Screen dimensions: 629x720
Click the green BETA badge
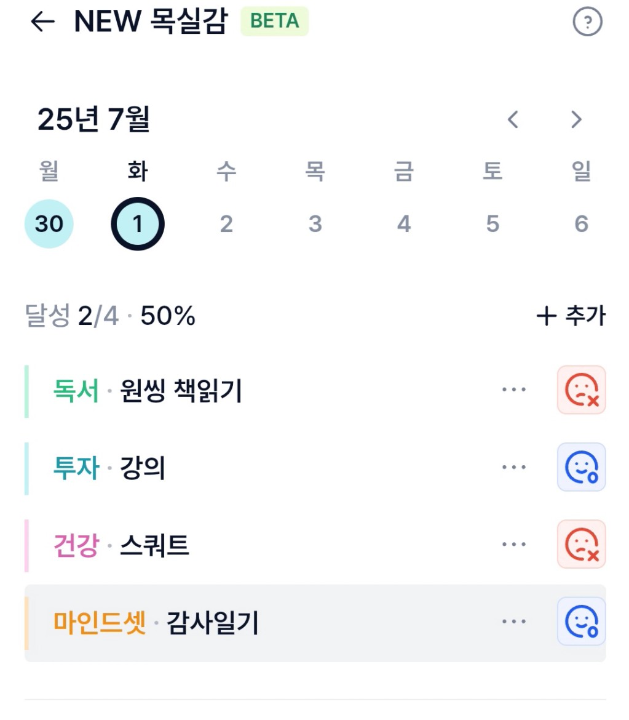274,21
